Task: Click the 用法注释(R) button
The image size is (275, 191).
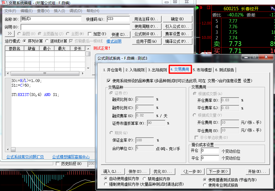Action: pos(146,19)
